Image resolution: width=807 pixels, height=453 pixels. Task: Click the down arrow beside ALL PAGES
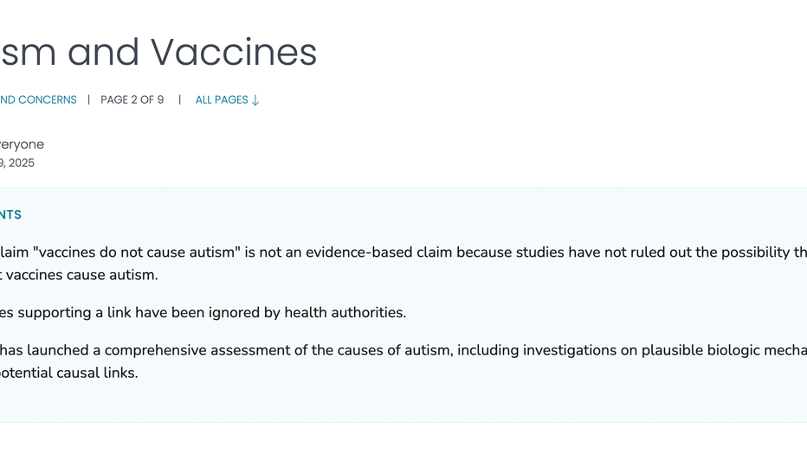coord(255,100)
